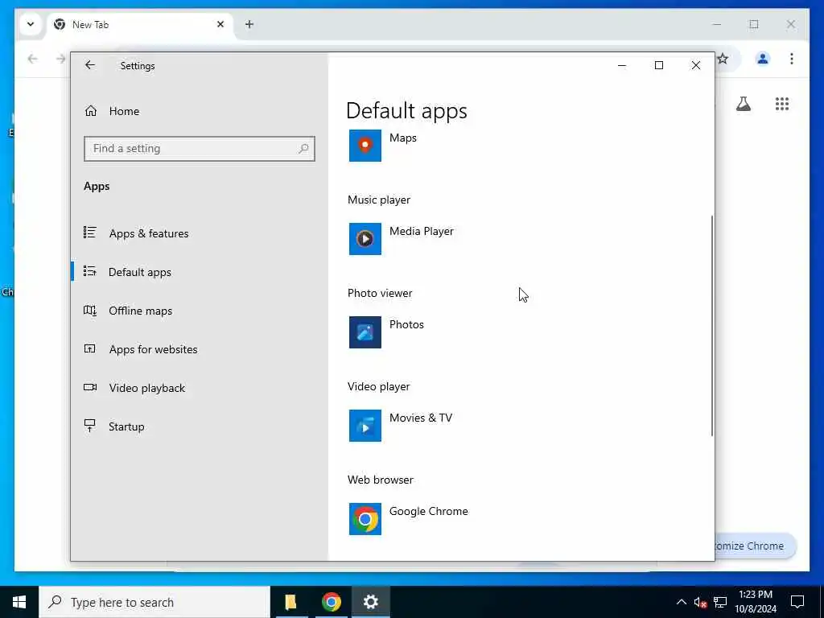Image resolution: width=824 pixels, height=618 pixels.
Task: Click the bookmark star in Chrome
Action: click(x=723, y=59)
